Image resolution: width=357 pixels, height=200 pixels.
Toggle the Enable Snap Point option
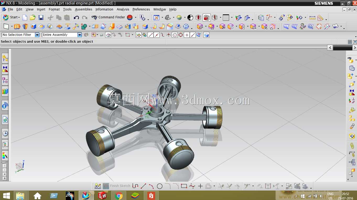click(138, 35)
